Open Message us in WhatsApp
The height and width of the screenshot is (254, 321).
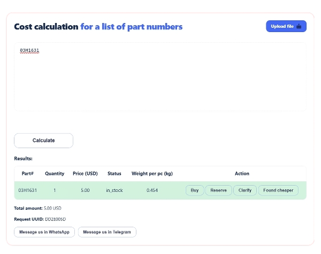44,232
